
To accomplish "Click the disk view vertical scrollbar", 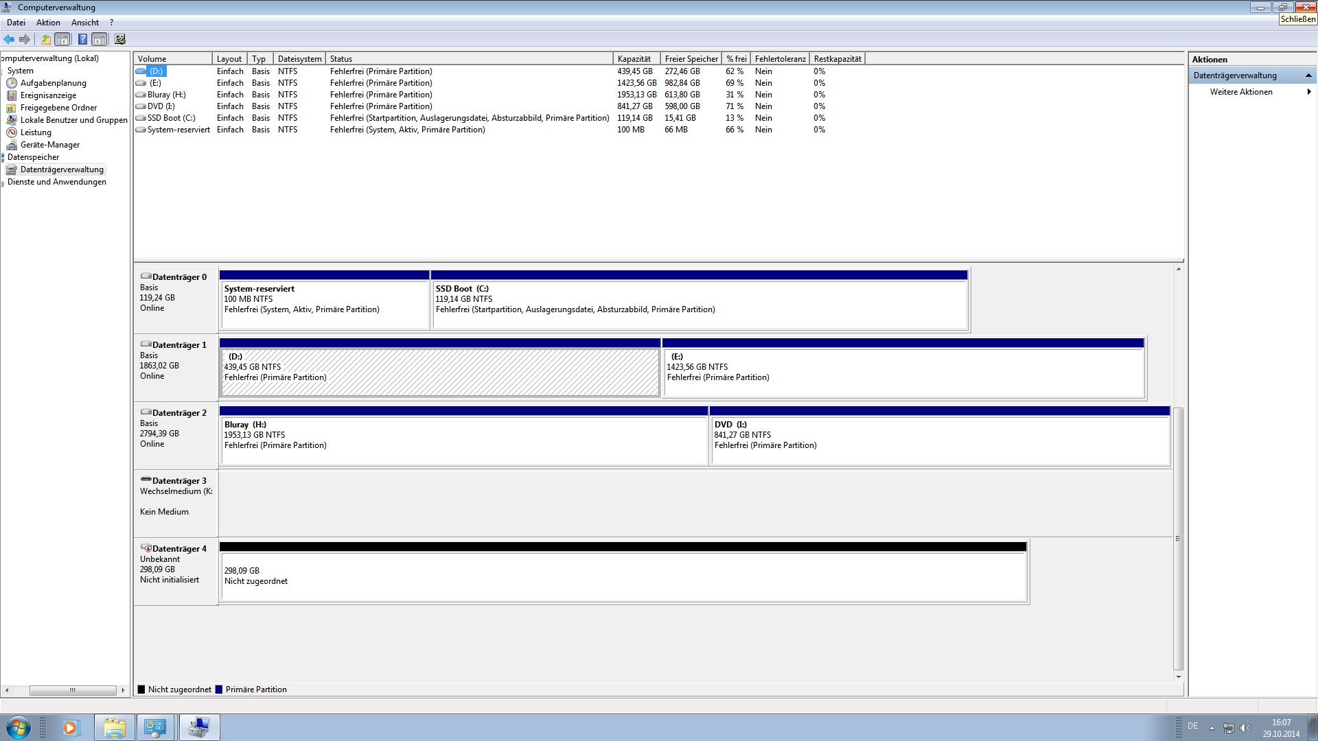I will pos(1178,538).
